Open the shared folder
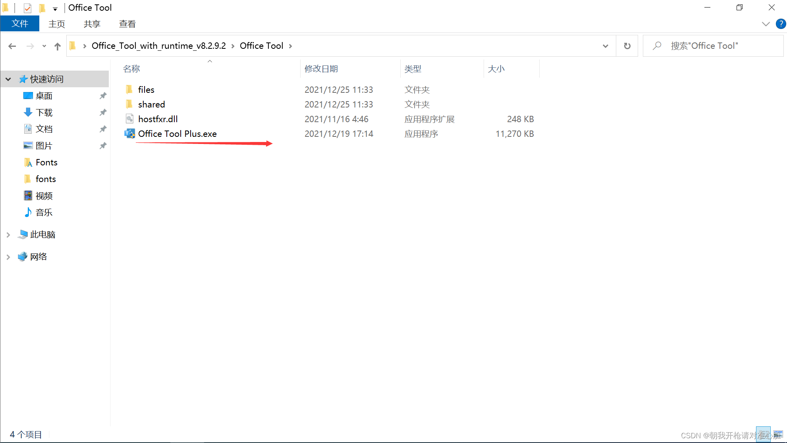This screenshot has height=443, width=787. click(151, 104)
